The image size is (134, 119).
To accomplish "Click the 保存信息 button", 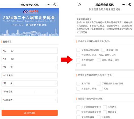I will [29, 113].
